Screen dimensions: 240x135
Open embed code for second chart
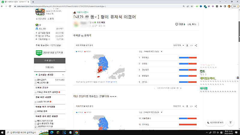[191, 106]
